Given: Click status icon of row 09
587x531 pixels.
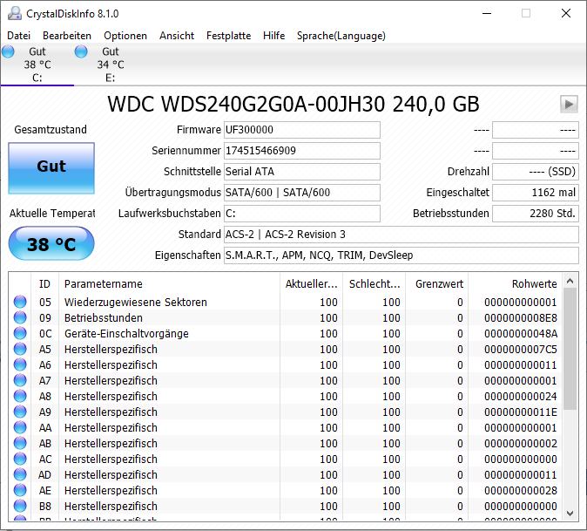Looking at the screenshot, I should tap(20, 317).
